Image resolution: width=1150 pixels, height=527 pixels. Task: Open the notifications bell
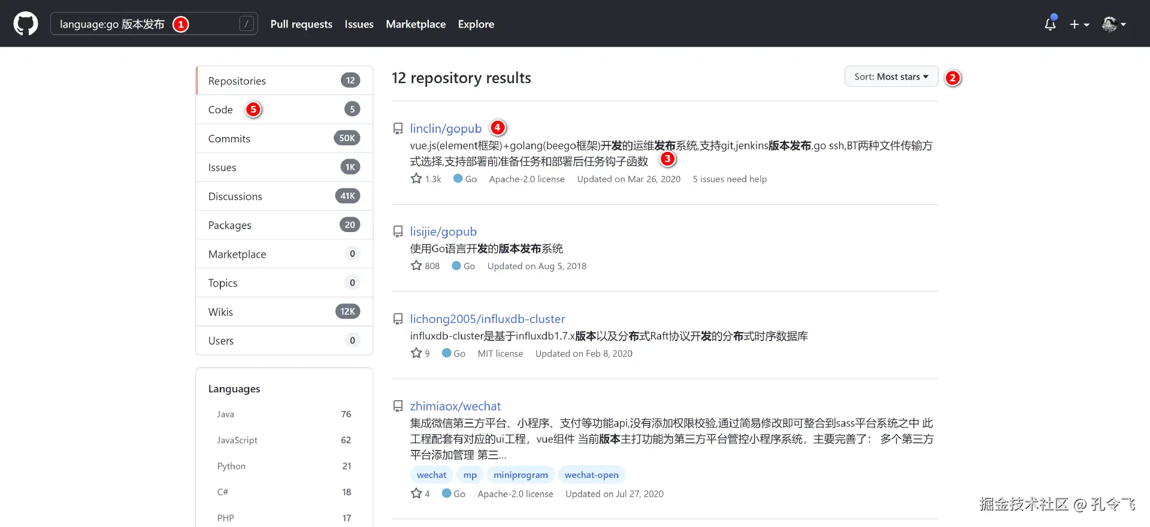tap(1050, 24)
